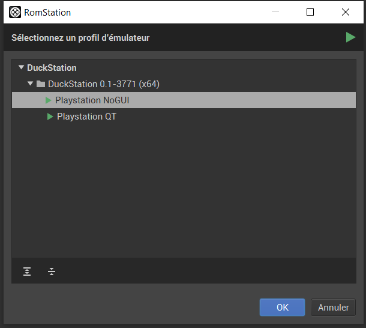
Task: Minimize the RomStation window
Action: [275, 11]
